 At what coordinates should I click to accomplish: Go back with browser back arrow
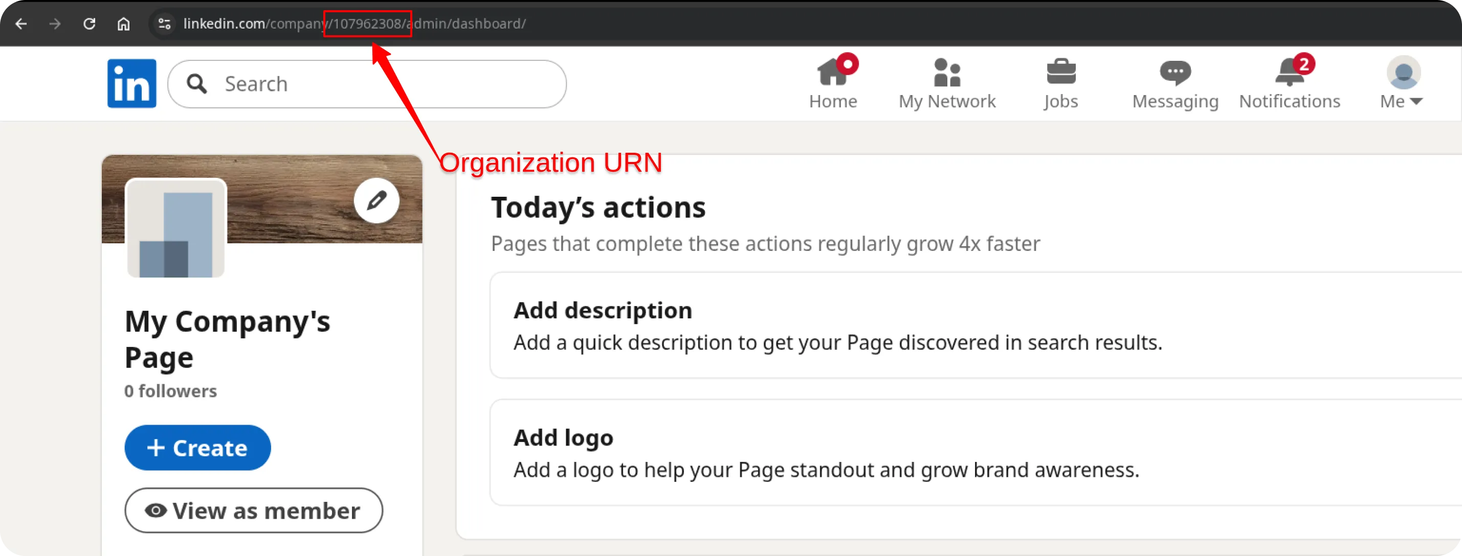pyautogui.click(x=21, y=24)
